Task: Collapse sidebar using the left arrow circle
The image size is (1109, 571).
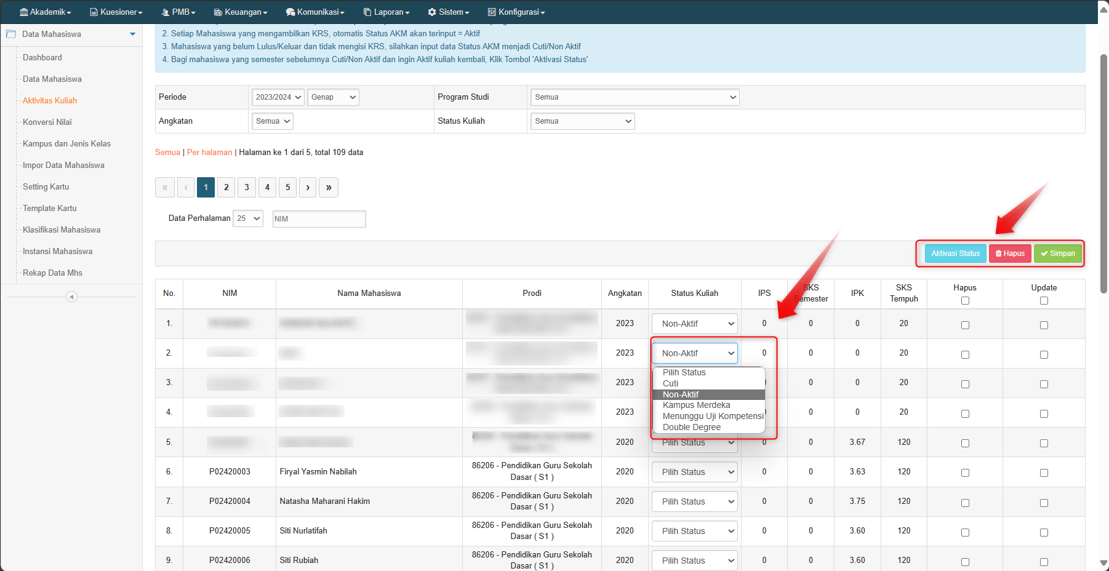Action: click(x=71, y=297)
